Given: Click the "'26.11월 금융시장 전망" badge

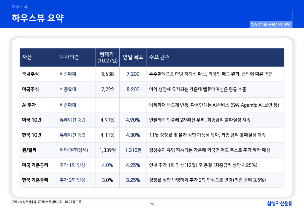Looking at the screenshot, I should (271, 25).
